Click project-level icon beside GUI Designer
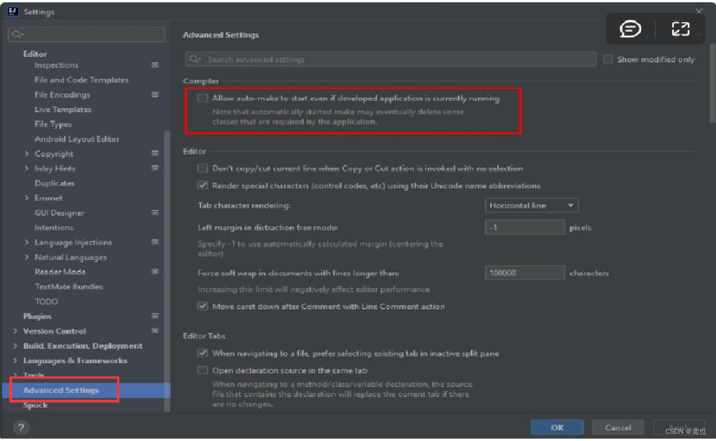The image size is (716, 441). pyautogui.click(x=155, y=213)
